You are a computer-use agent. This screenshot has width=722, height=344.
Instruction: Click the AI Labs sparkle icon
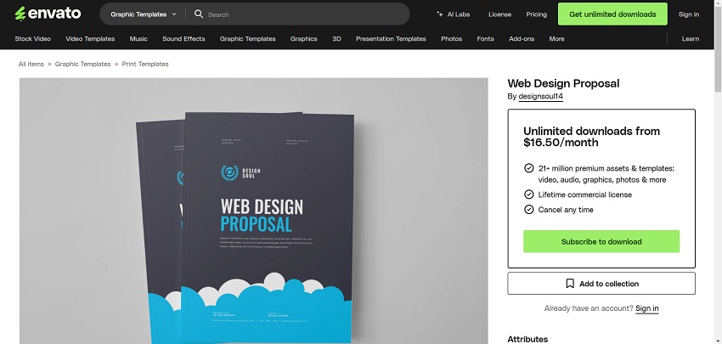440,14
